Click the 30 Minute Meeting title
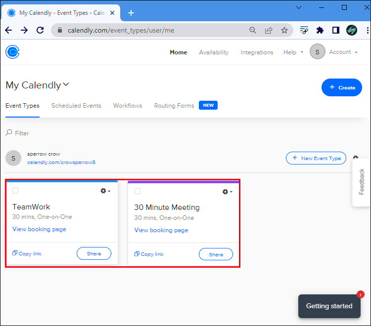 [167, 207]
